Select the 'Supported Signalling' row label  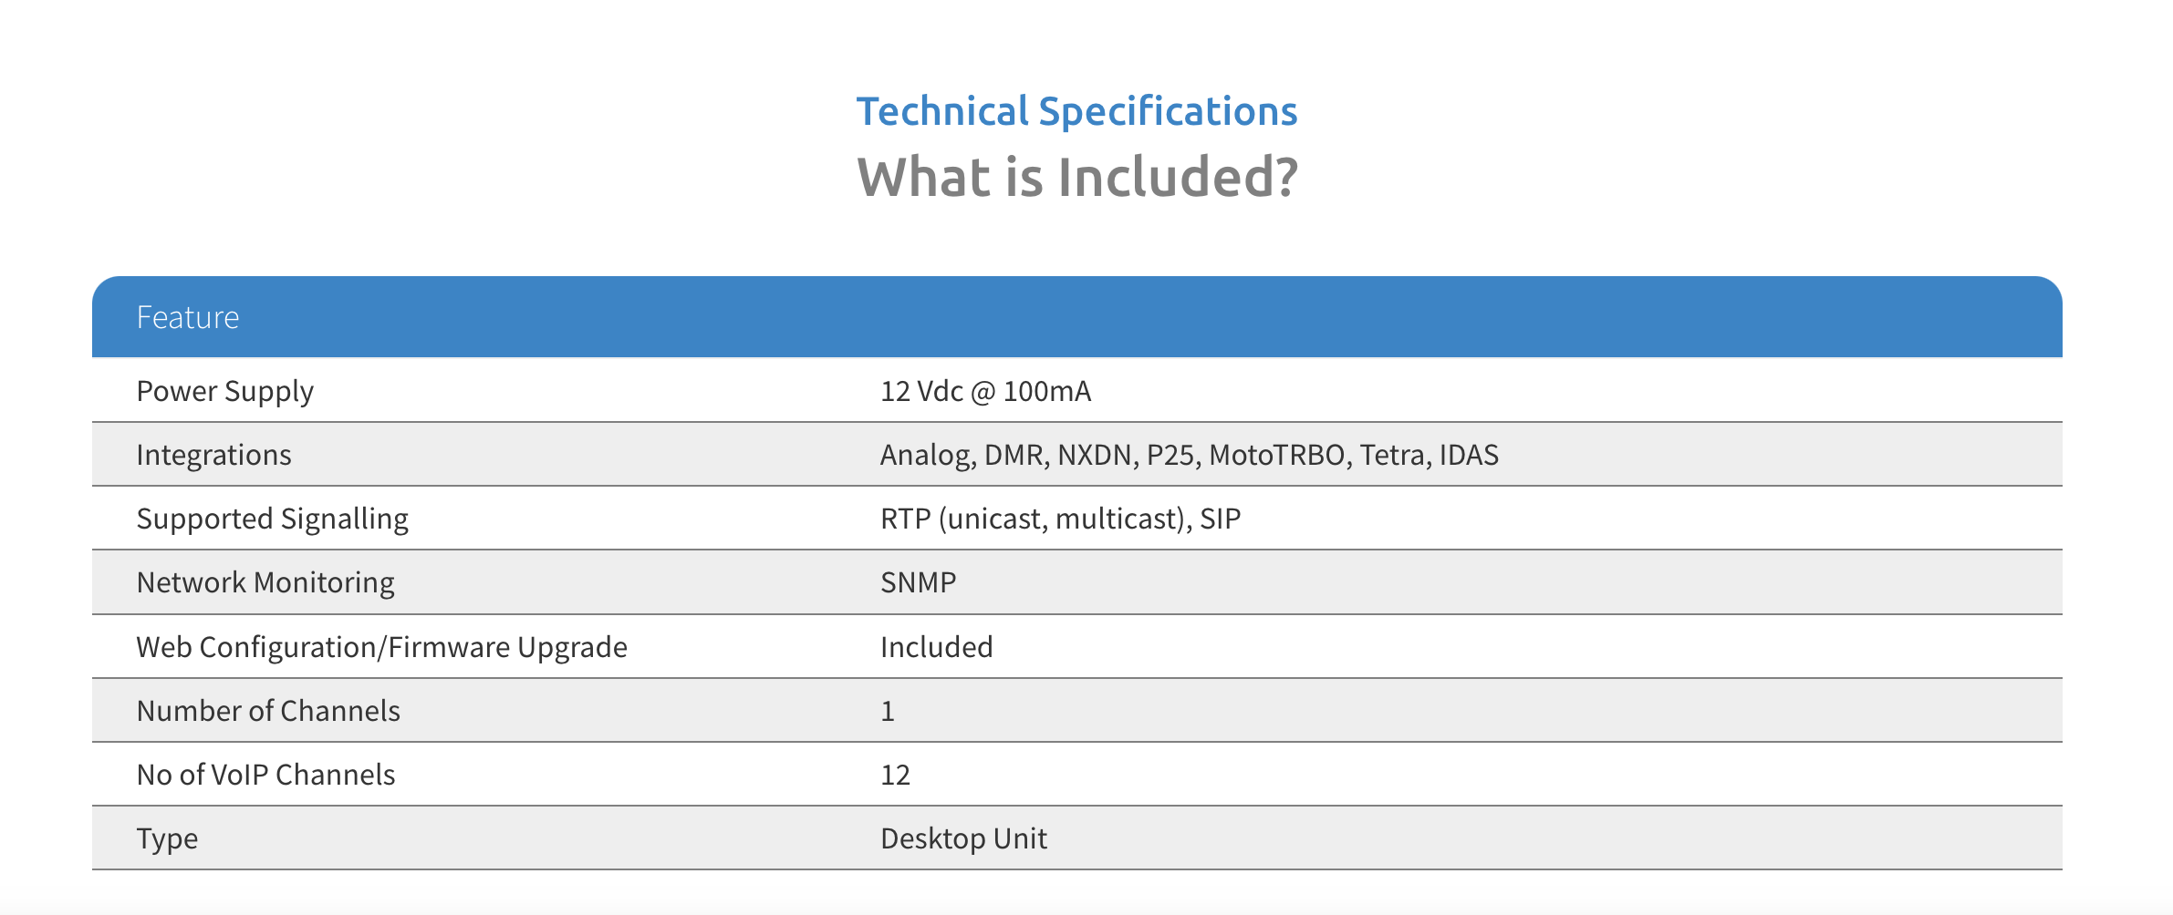(x=272, y=519)
